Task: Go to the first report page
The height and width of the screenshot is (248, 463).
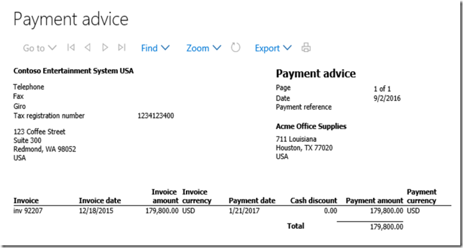Action: click(x=71, y=47)
